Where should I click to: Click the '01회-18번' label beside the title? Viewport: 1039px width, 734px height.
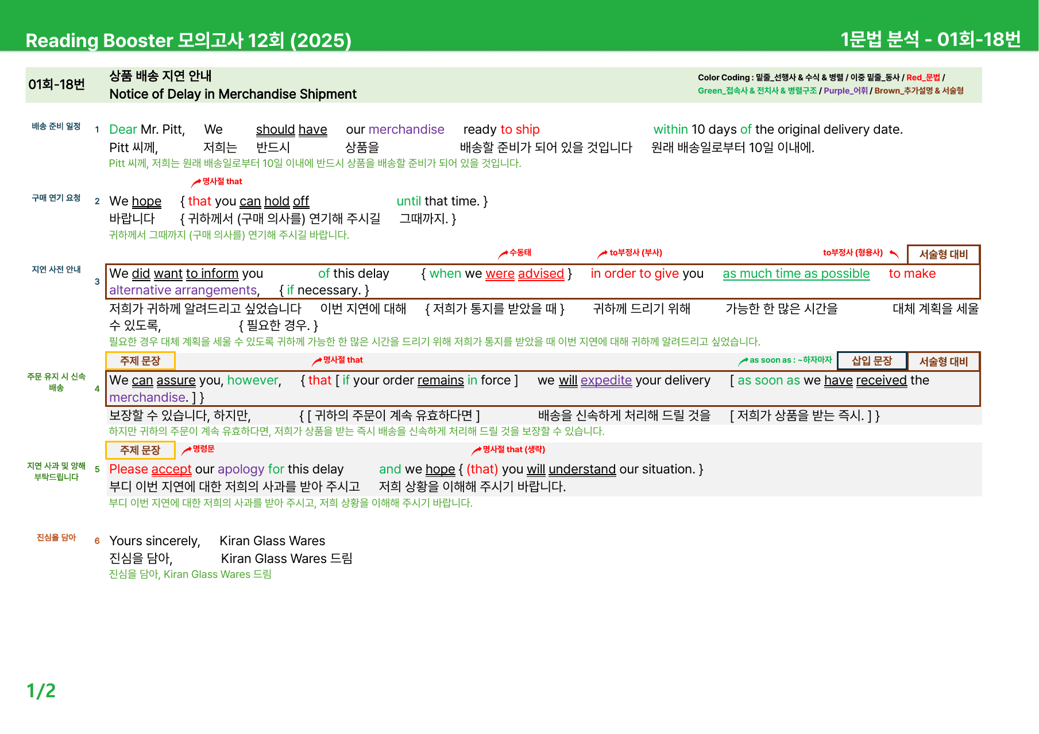(56, 85)
